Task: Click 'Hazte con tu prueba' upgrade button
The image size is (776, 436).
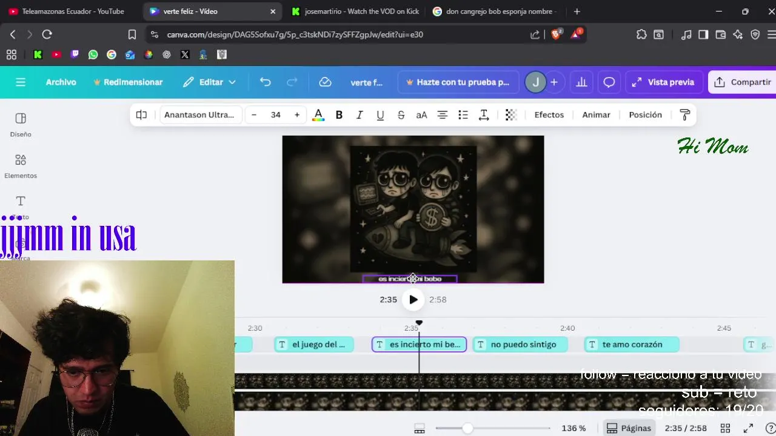Action: point(458,82)
